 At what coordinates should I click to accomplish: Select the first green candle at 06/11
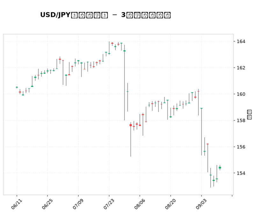pyautogui.click(x=17, y=87)
